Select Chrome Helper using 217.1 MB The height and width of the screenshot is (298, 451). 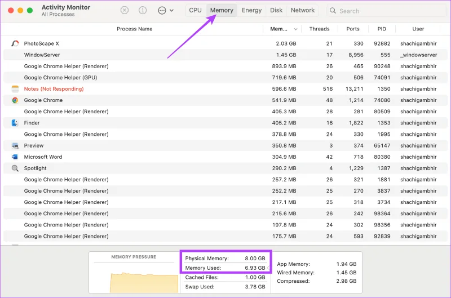coord(225,202)
